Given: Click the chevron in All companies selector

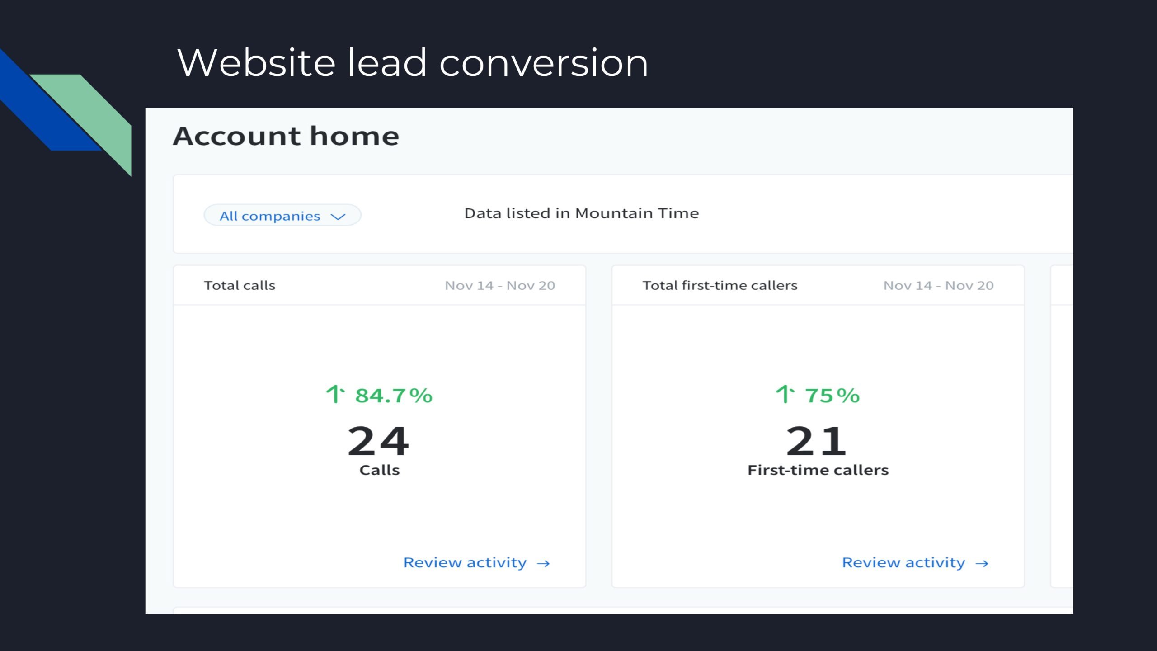Looking at the screenshot, I should tap(338, 217).
